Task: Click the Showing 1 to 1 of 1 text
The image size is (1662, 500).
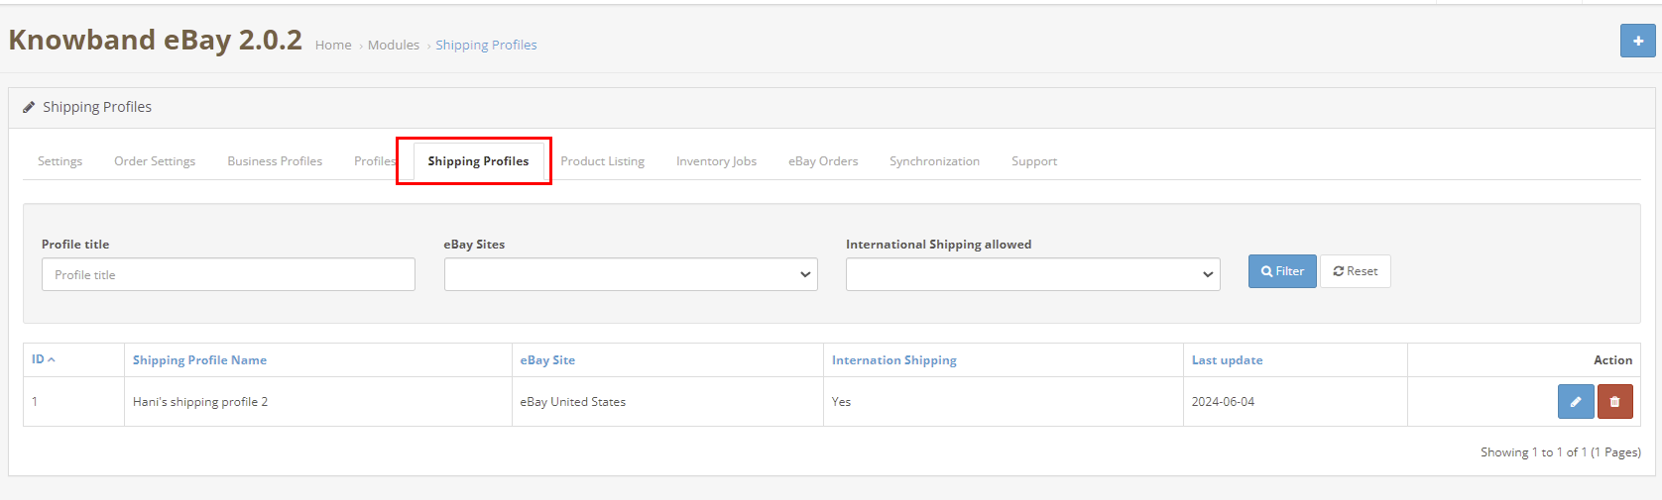Action: click(1560, 452)
